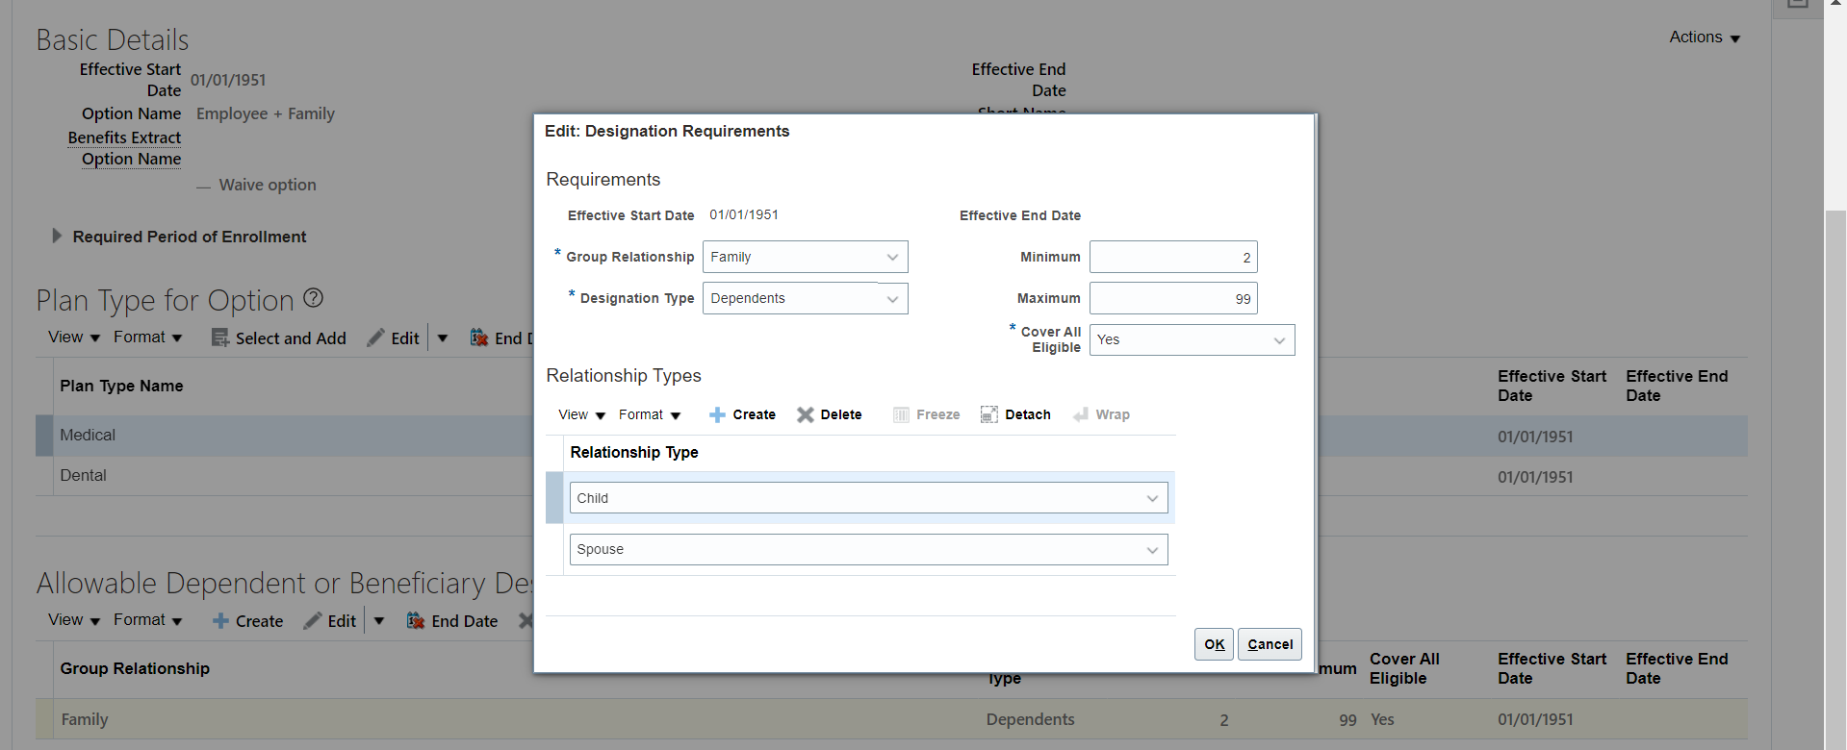Viewport: 1847px width, 750px height.
Task: Click the OK button in the dialog
Action: (x=1214, y=644)
